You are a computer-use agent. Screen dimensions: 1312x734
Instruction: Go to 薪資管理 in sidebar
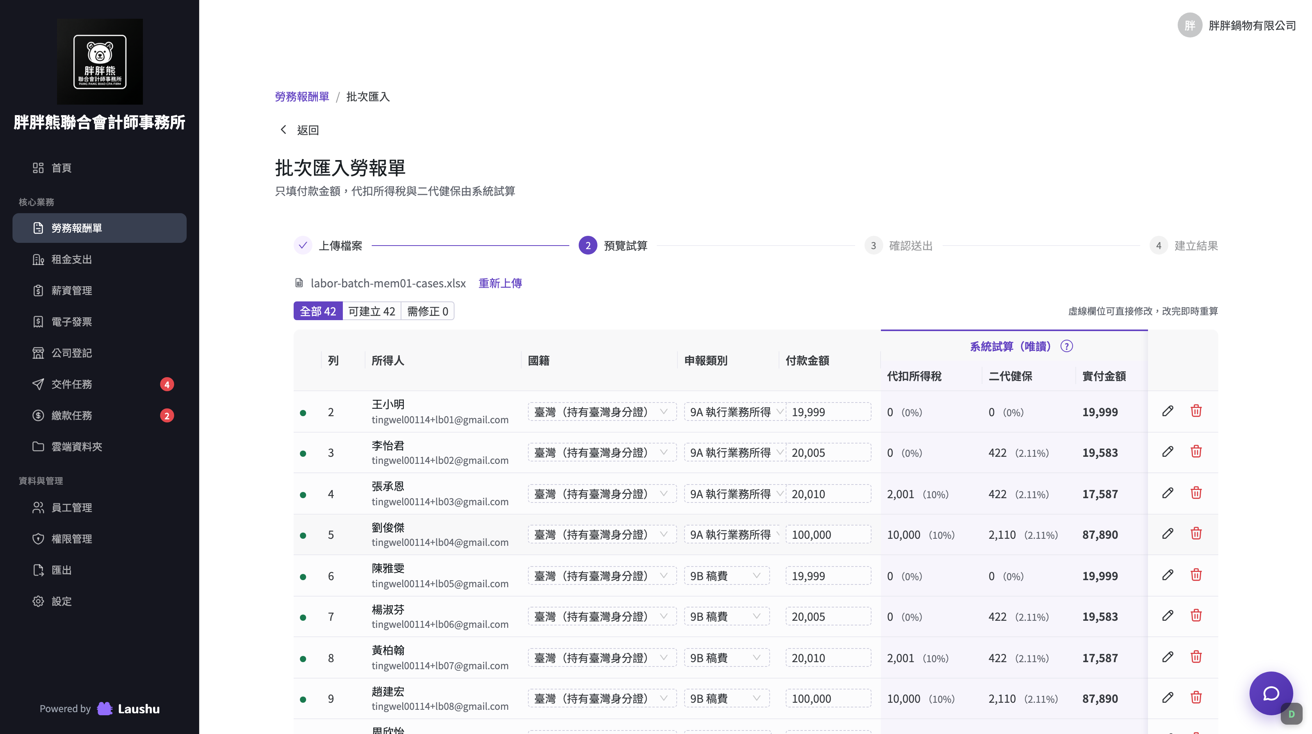[99, 291]
